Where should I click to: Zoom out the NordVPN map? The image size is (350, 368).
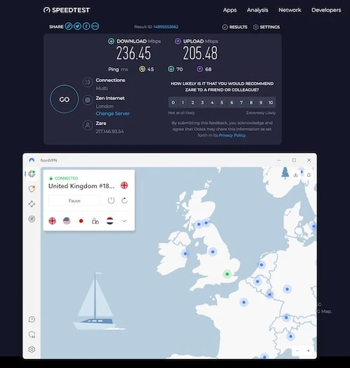click(297, 351)
